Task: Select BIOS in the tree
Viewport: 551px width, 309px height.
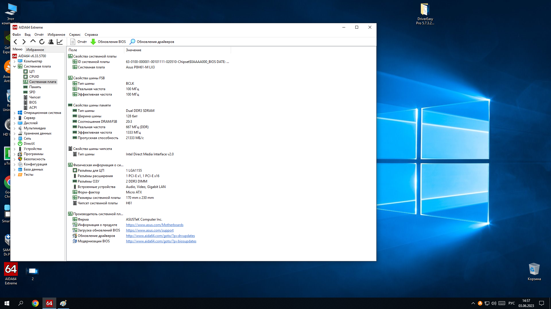Action: pyautogui.click(x=33, y=102)
